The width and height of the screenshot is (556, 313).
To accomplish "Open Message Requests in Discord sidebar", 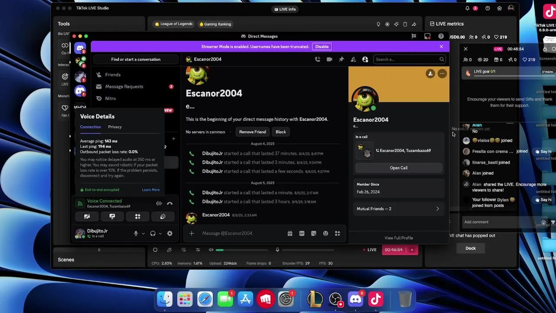I will click(136, 87).
